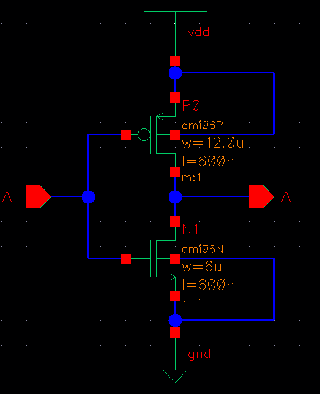Click the junction dot below vdd
The image size is (320, 394).
click(175, 73)
